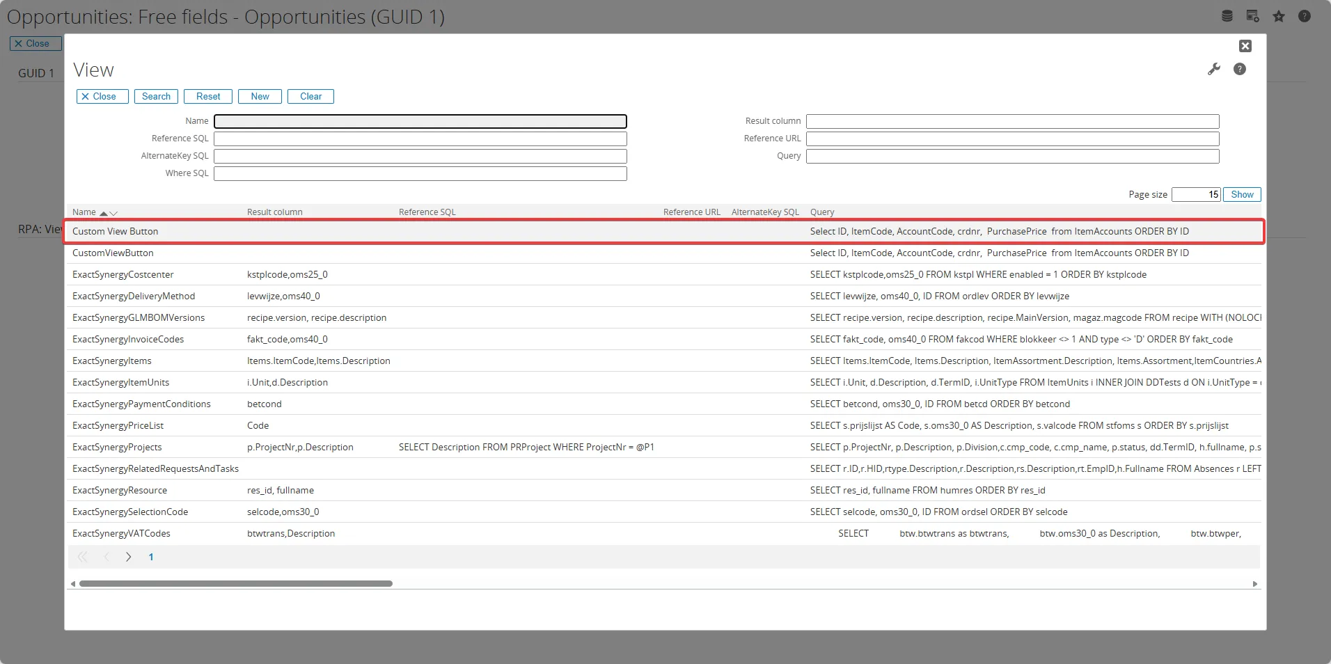Clear the filter fields

click(x=310, y=97)
